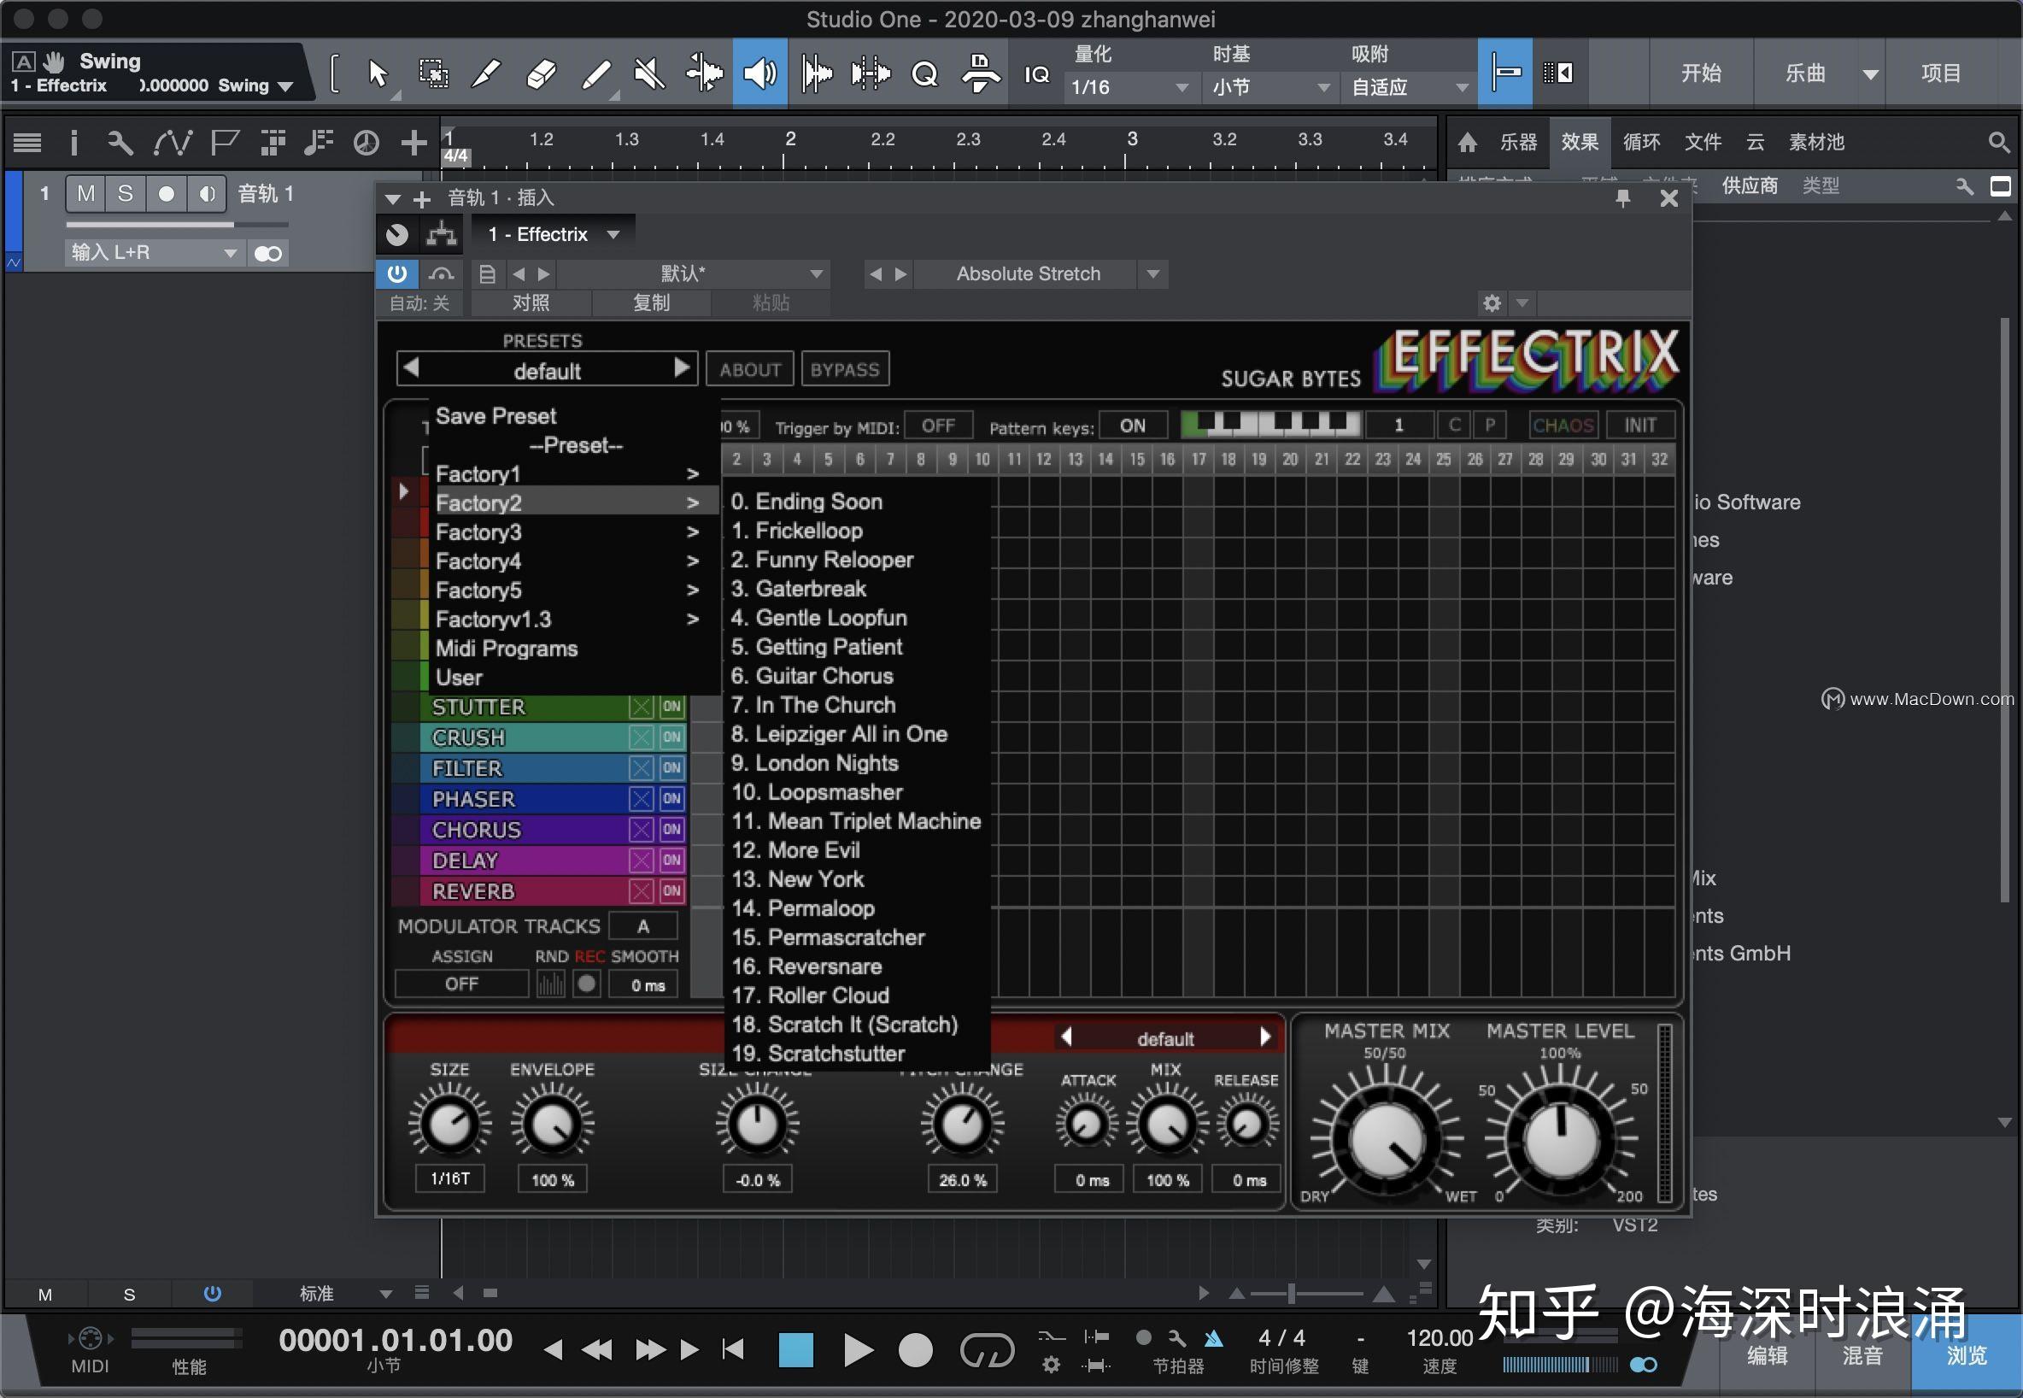Open the 量化 1/16 dropdown
This screenshot has height=1398, width=2023.
pos(1129,86)
